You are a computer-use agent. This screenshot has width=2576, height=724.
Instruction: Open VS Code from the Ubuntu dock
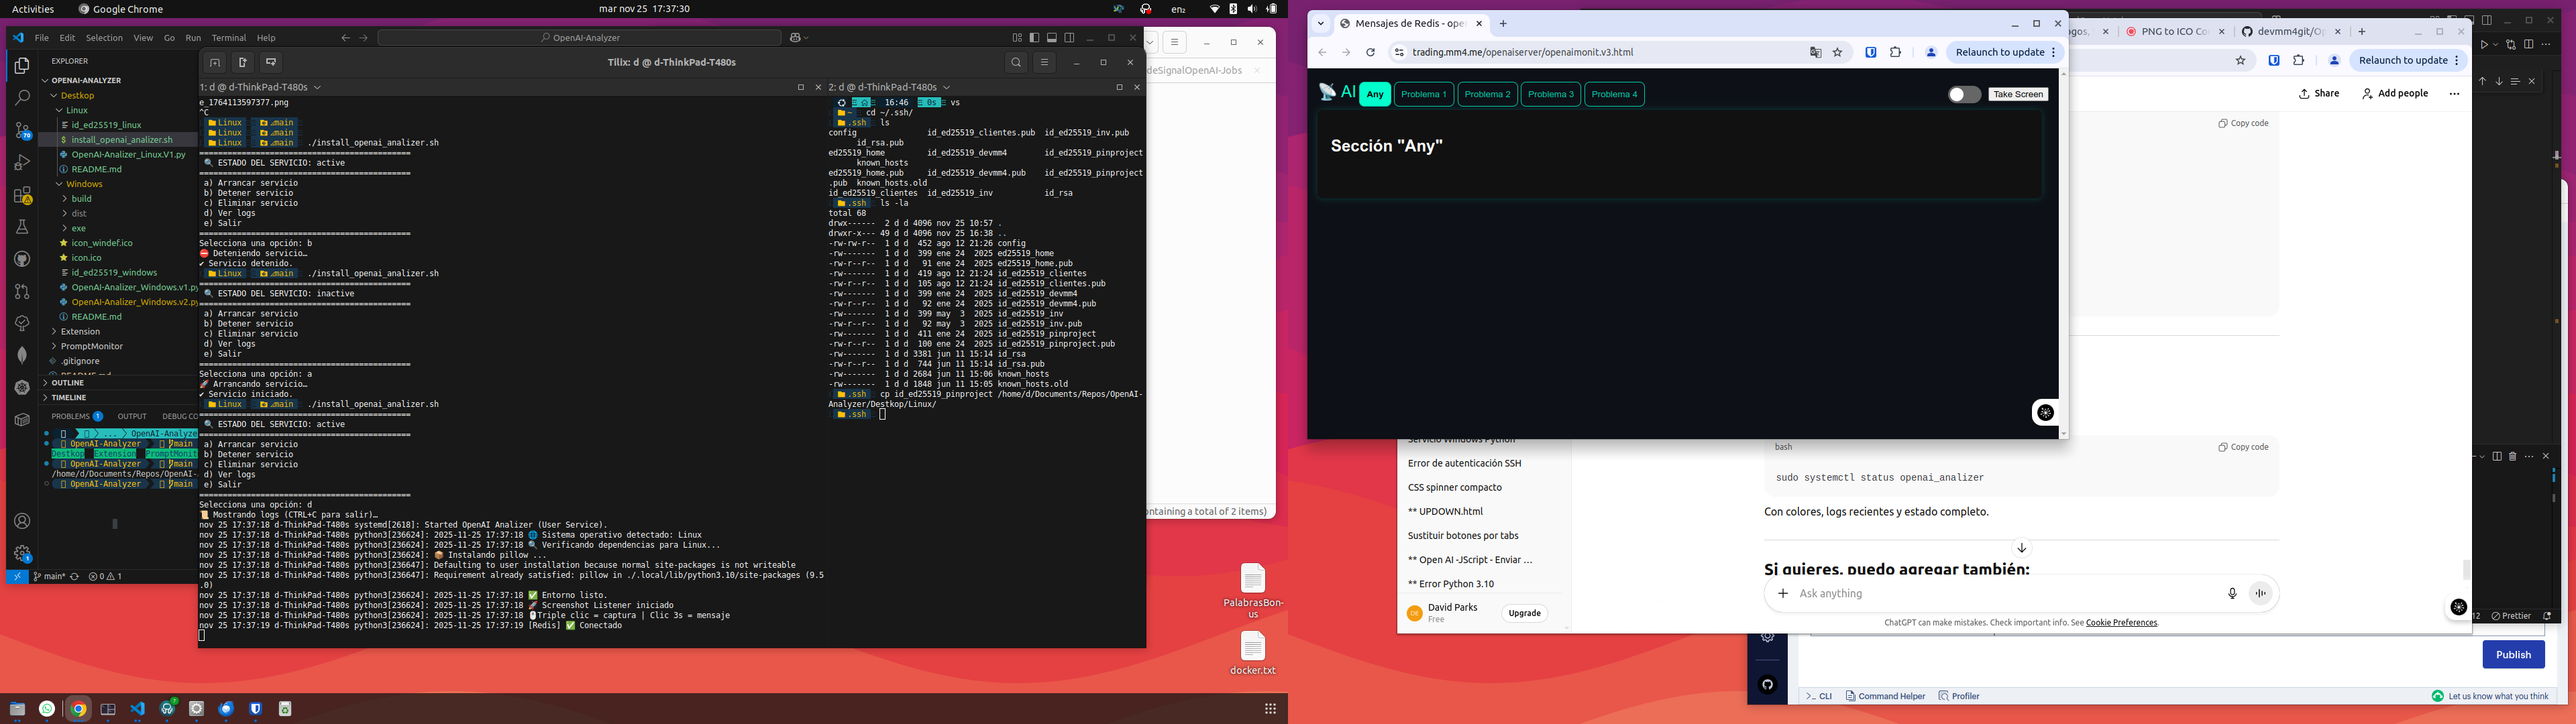(x=138, y=709)
